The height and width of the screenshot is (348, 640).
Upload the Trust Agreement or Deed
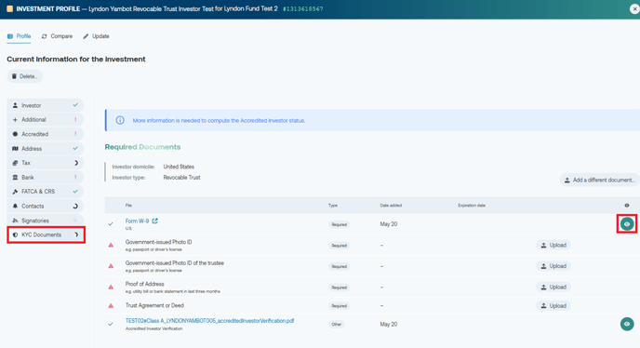553,305
